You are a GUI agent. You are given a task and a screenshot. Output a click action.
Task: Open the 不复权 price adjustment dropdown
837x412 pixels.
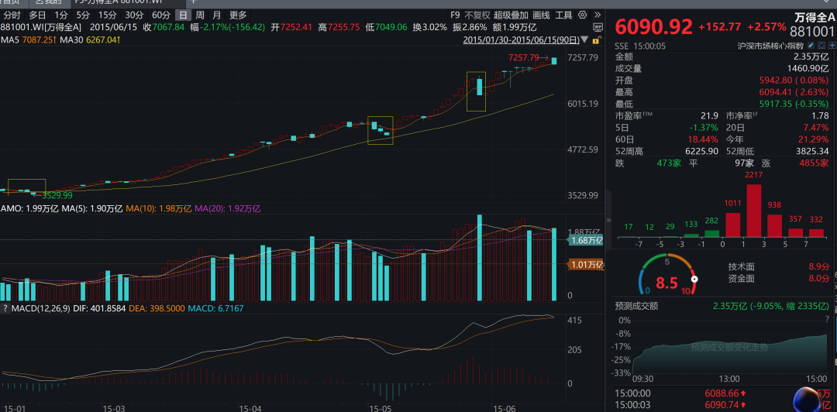click(x=477, y=15)
